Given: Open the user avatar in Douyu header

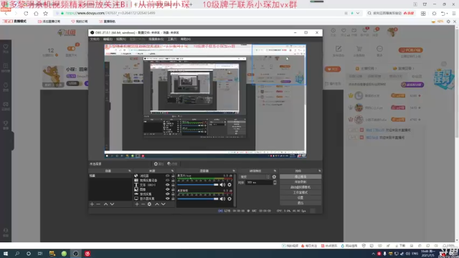Looking at the screenshot, I should [392, 32].
